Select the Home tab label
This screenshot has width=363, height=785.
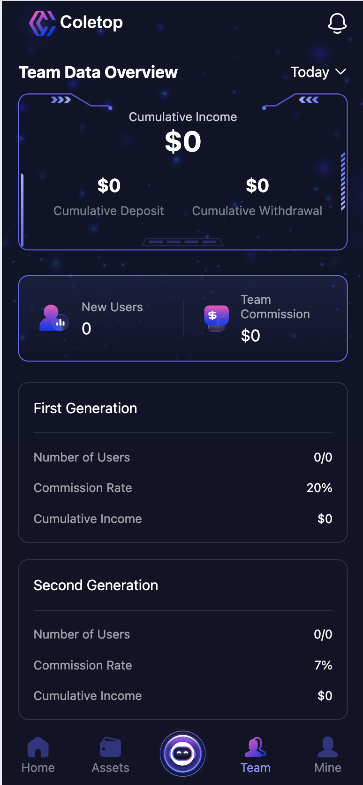point(38,768)
